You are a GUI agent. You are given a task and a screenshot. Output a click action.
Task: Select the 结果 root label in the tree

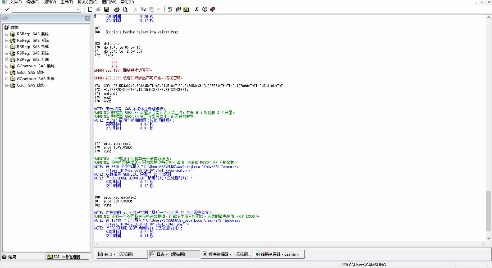pyautogui.click(x=15, y=27)
